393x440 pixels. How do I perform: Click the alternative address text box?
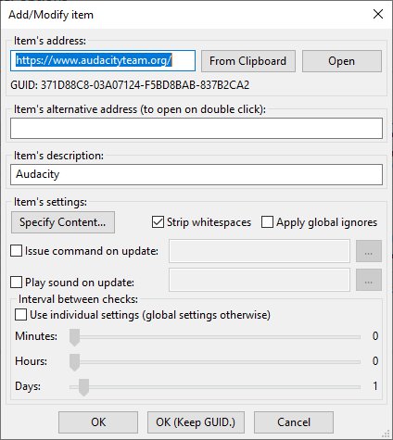196,128
